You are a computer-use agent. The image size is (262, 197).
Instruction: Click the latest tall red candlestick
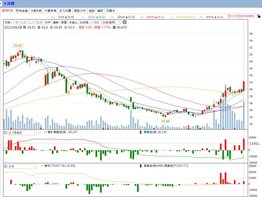(x=244, y=86)
